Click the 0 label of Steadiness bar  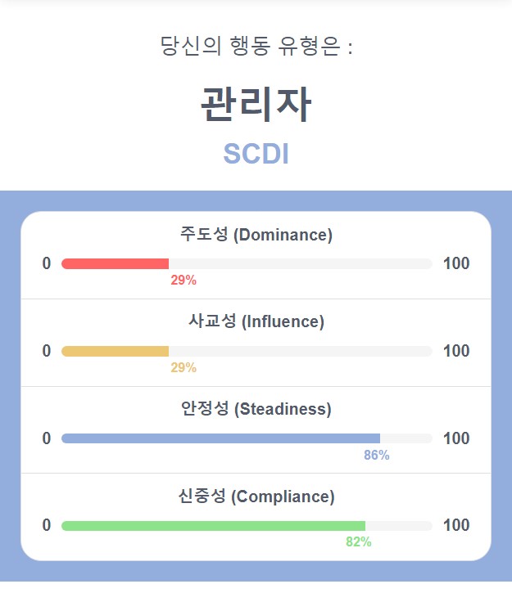pos(47,438)
